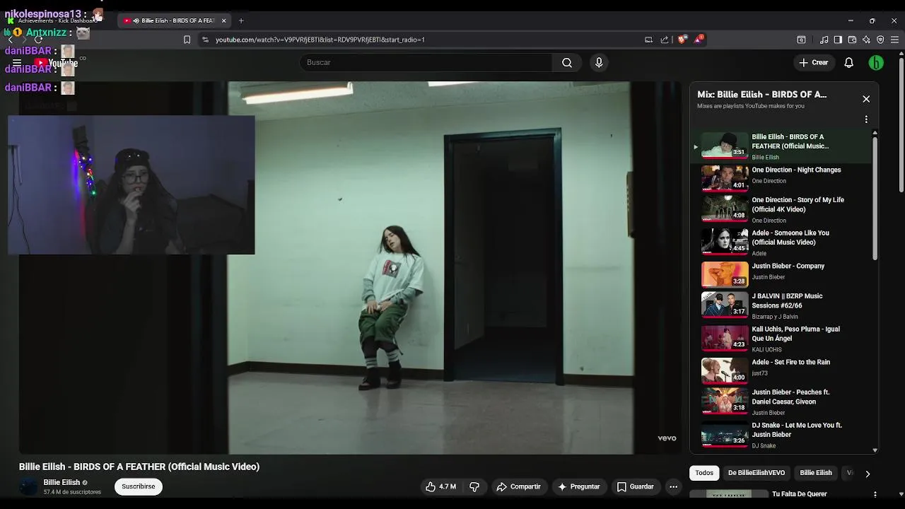Click the share page icon in address bar
The height and width of the screenshot is (509, 905).
click(665, 40)
